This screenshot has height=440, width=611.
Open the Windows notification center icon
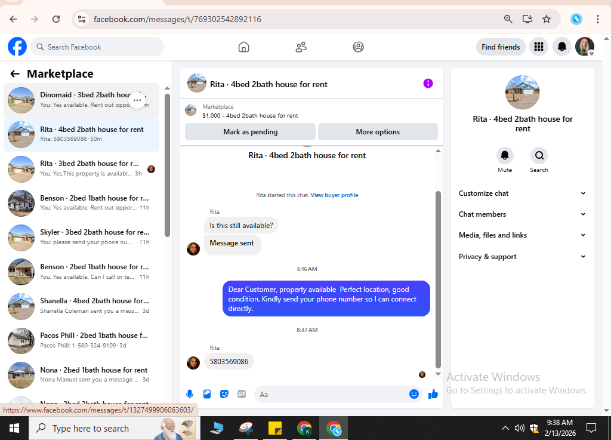click(591, 428)
